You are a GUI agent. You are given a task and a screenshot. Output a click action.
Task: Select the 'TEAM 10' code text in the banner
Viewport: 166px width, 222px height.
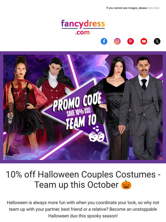coord(81,122)
